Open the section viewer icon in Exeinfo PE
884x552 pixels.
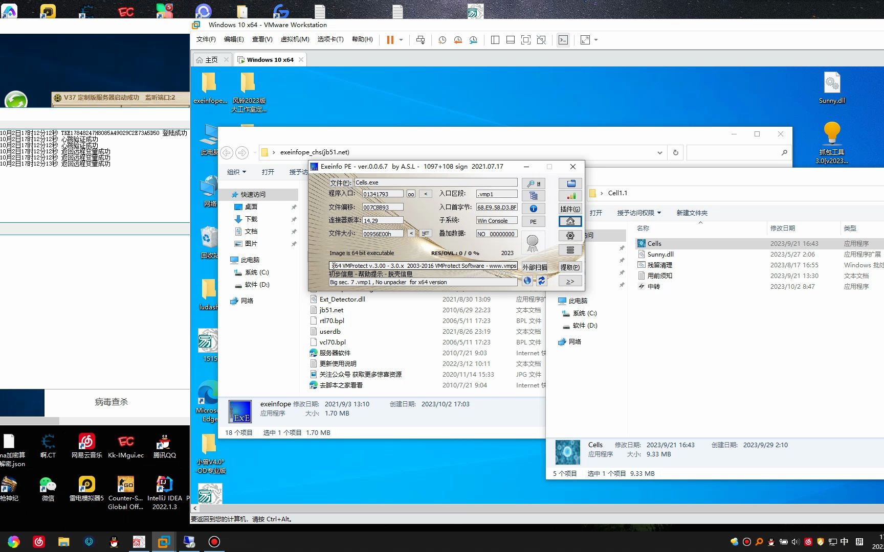point(533,196)
